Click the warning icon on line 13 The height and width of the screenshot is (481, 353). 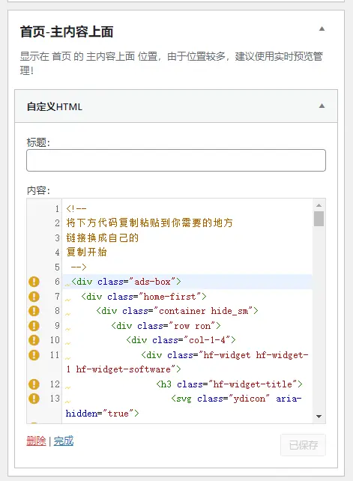tap(34, 399)
